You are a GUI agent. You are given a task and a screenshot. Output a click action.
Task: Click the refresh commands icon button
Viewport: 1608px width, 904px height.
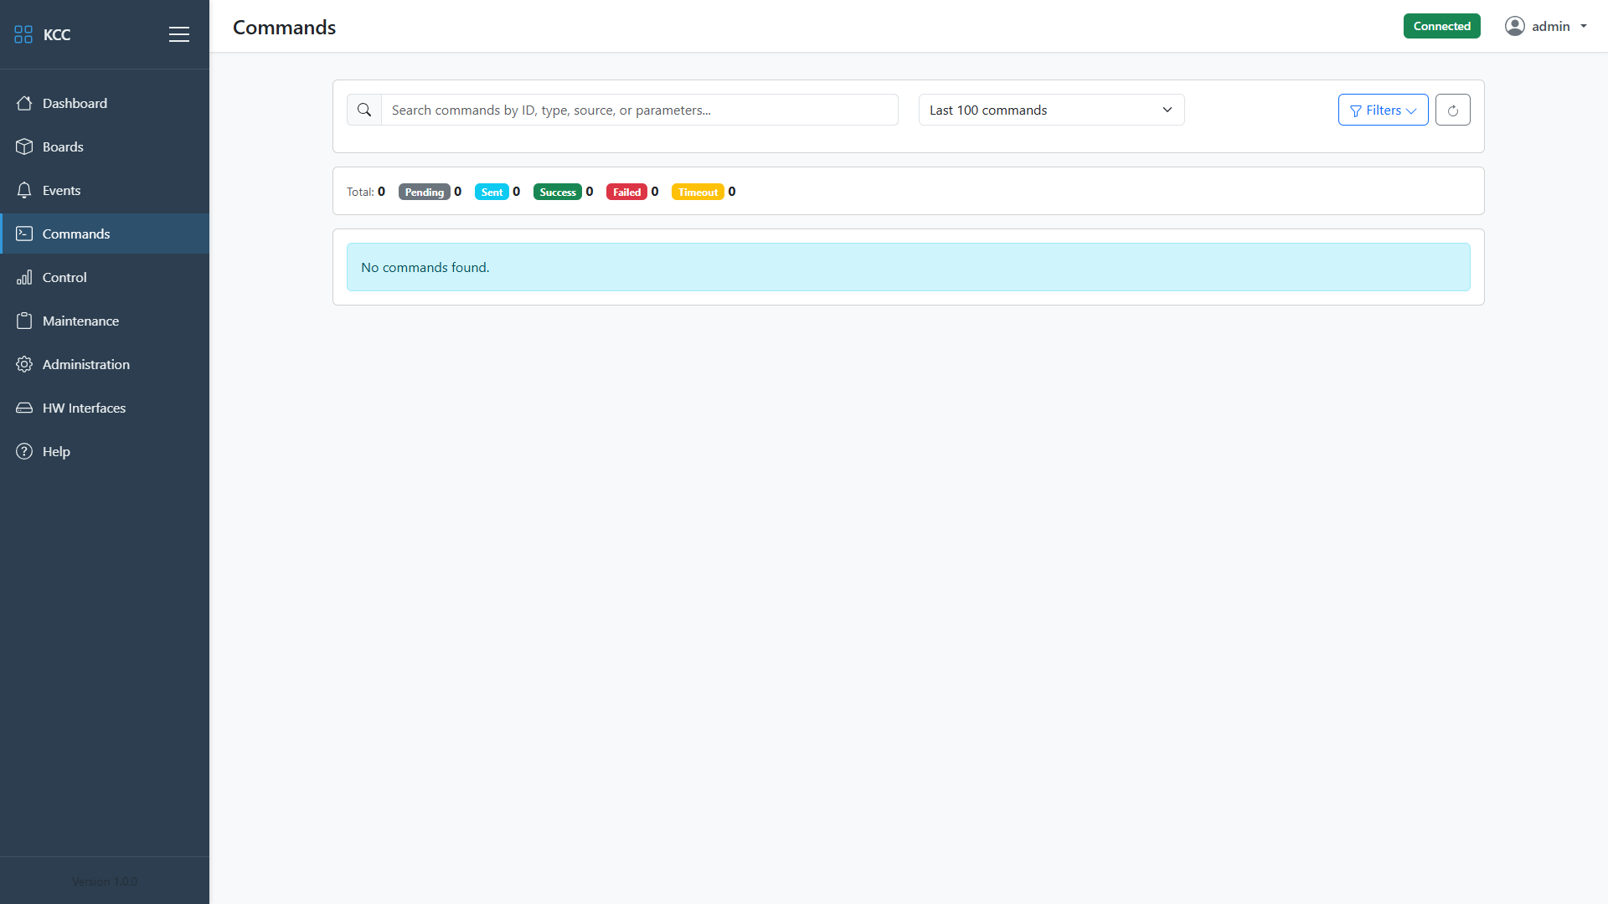tap(1452, 110)
